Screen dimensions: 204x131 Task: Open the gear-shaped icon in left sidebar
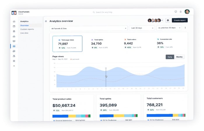tap(14, 61)
